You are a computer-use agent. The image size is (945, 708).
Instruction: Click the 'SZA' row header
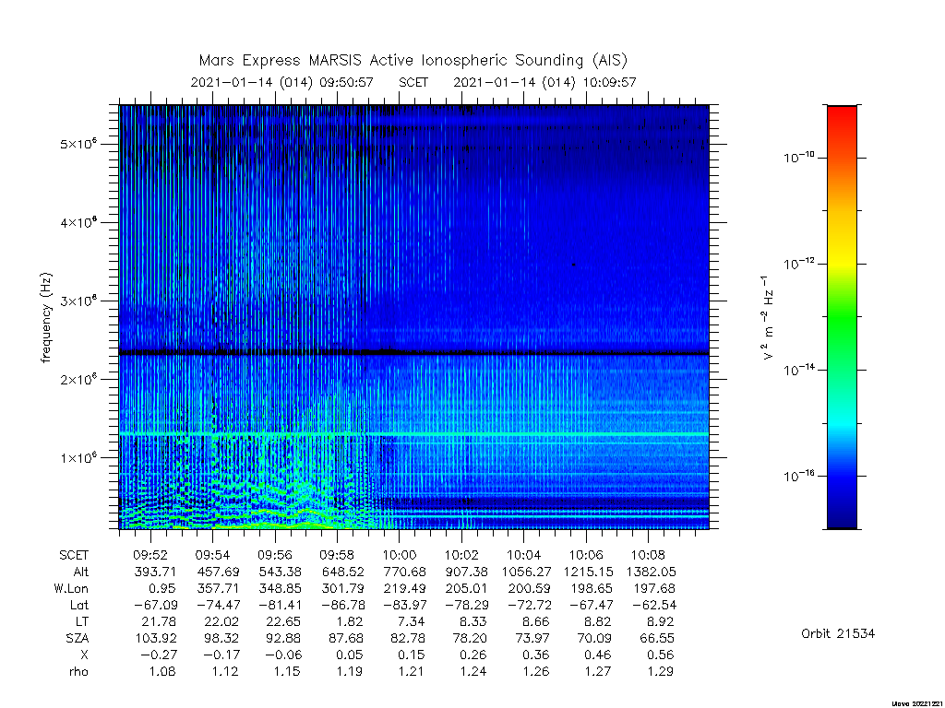[78, 638]
